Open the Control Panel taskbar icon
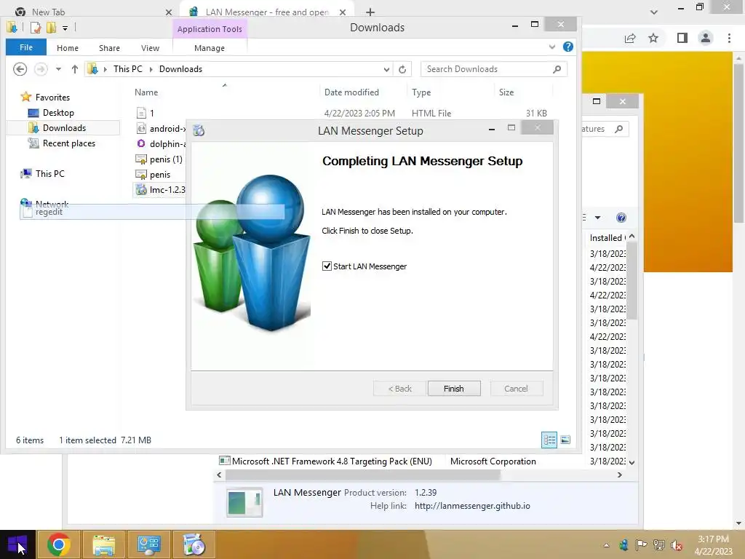 pos(148,544)
